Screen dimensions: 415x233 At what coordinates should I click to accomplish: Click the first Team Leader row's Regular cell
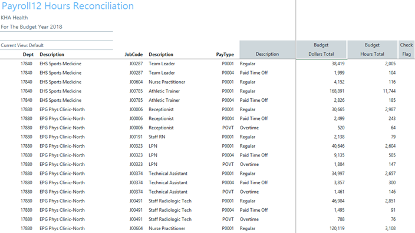248,64
